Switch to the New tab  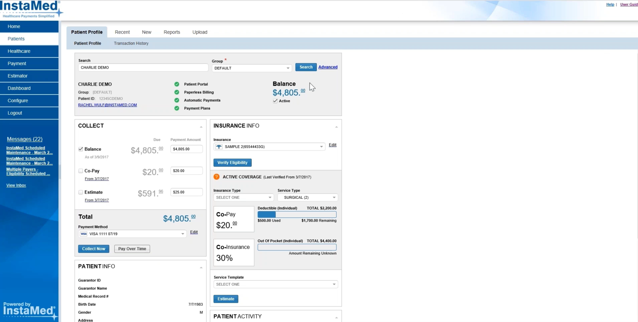click(147, 32)
